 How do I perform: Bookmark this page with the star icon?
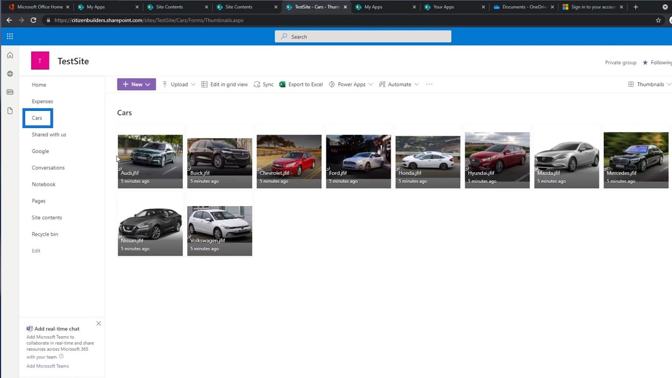tap(658, 20)
